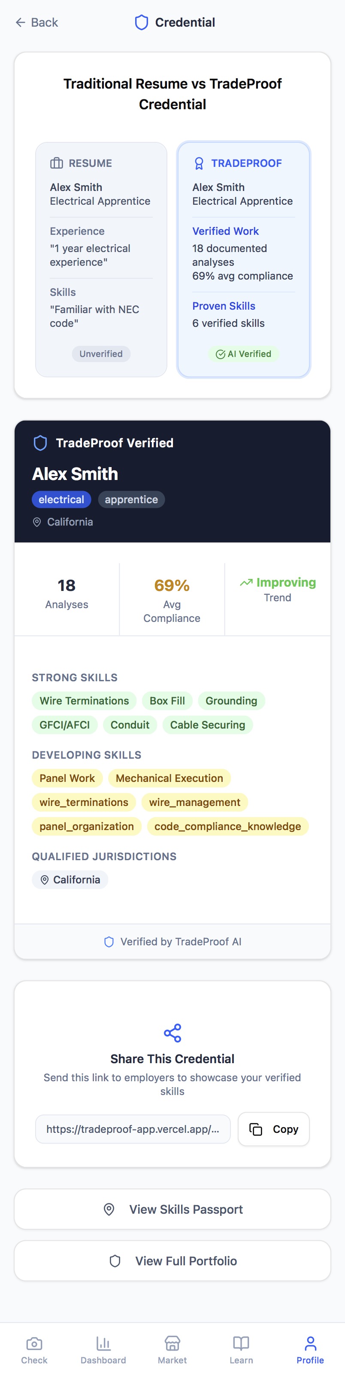
Task: Open View Full Portfolio
Action: (x=172, y=1261)
